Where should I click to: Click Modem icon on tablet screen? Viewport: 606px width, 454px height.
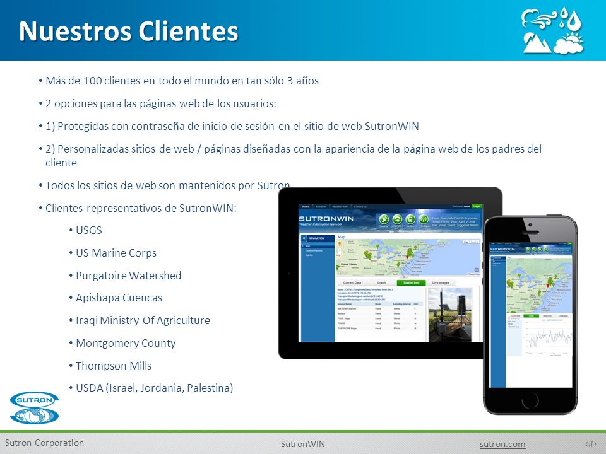tap(410, 219)
